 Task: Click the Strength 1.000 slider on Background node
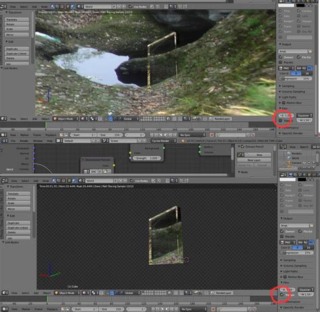tap(146, 158)
